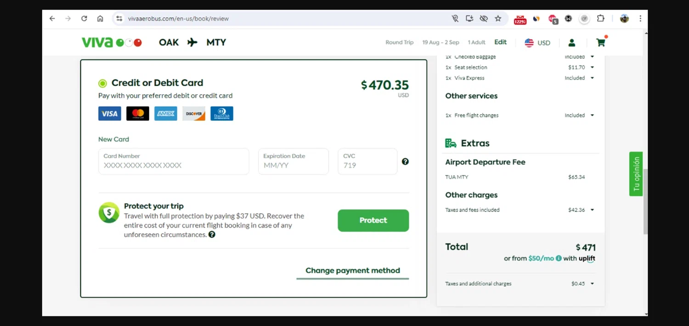Screen dimensions: 689x326
Task: Reload the page with the refresh icon
Action: (84, 18)
